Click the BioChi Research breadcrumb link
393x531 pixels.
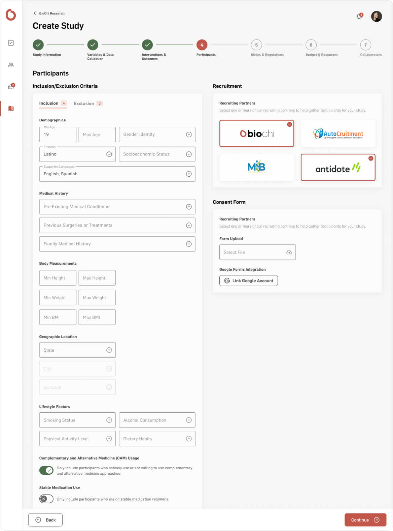point(52,13)
